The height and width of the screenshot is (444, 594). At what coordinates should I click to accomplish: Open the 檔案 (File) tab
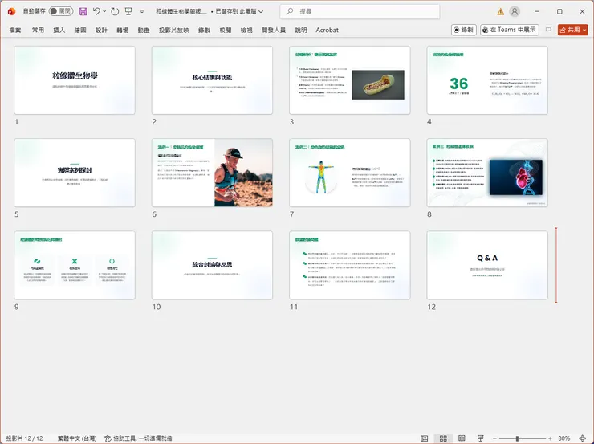(15, 30)
